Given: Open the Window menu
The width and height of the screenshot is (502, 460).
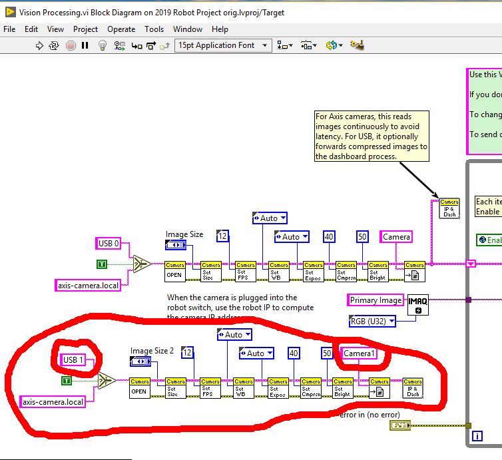Looking at the screenshot, I should pos(188,29).
